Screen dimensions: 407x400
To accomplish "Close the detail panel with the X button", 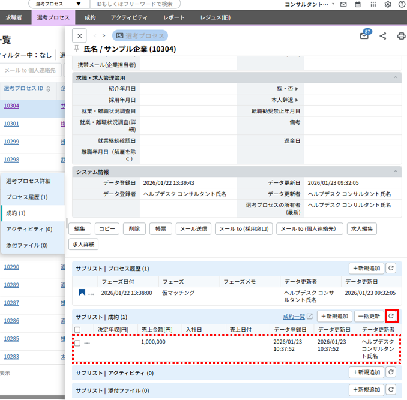I will [80, 35].
